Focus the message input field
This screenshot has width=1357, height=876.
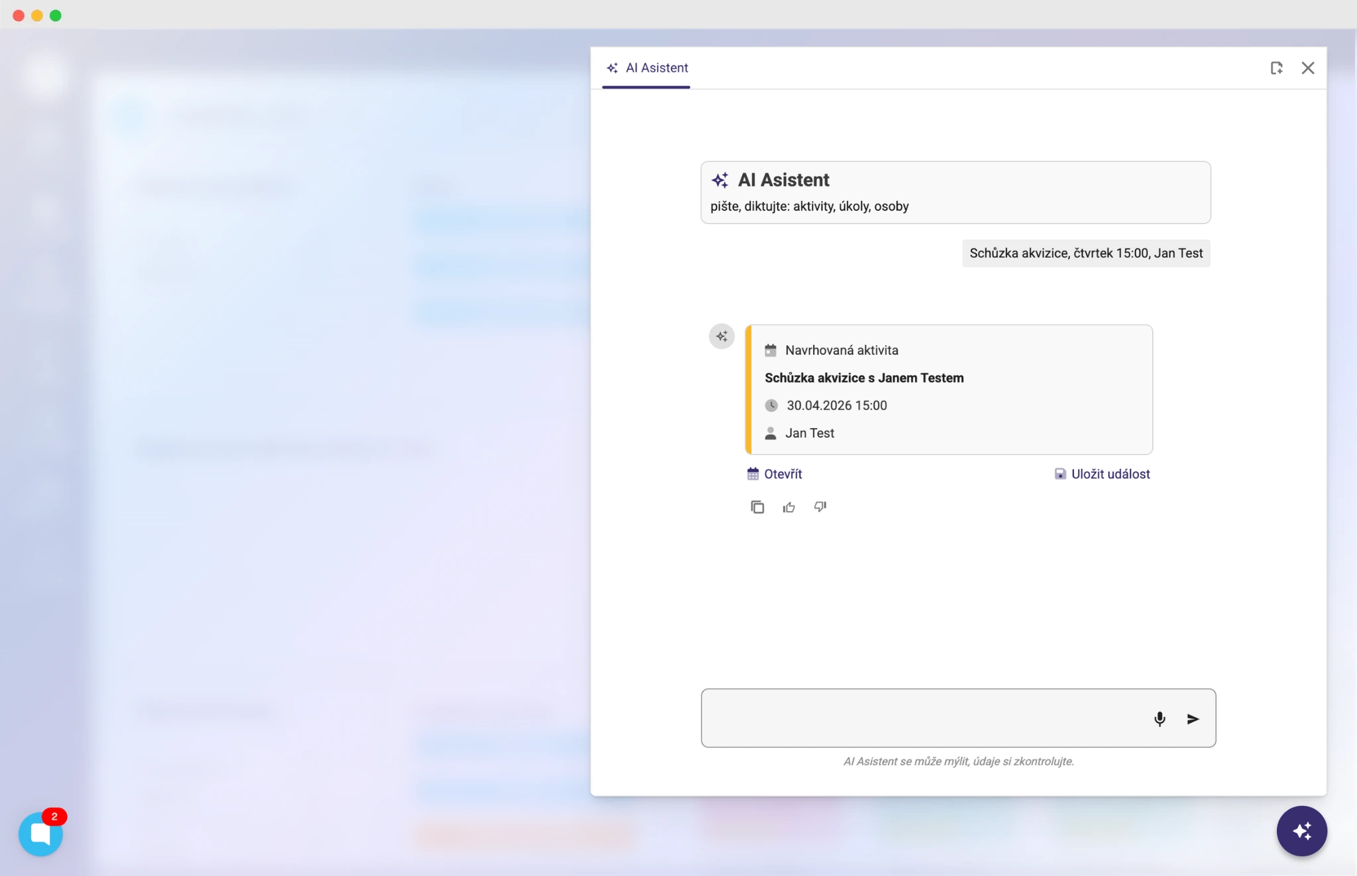pos(921,718)
